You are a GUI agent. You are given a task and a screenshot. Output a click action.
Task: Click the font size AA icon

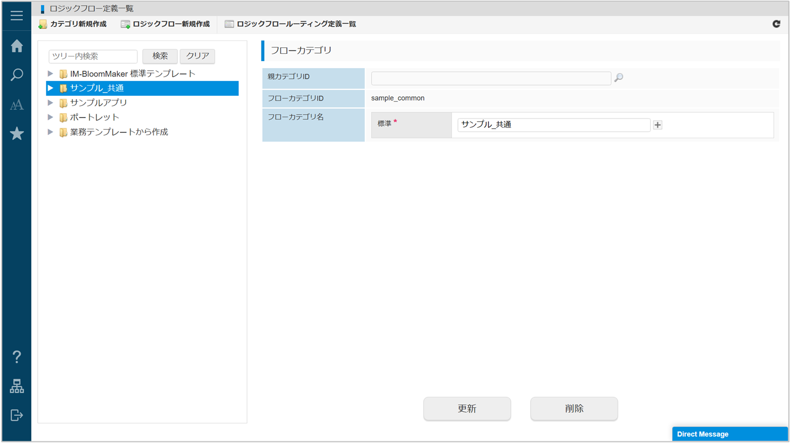tap(17, 105)
